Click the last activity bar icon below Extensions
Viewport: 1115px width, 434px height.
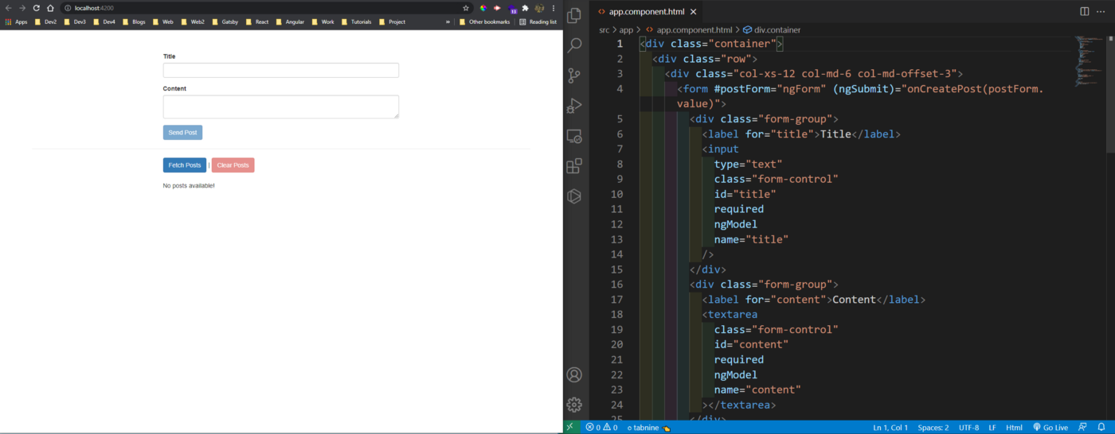coord(574,196)
